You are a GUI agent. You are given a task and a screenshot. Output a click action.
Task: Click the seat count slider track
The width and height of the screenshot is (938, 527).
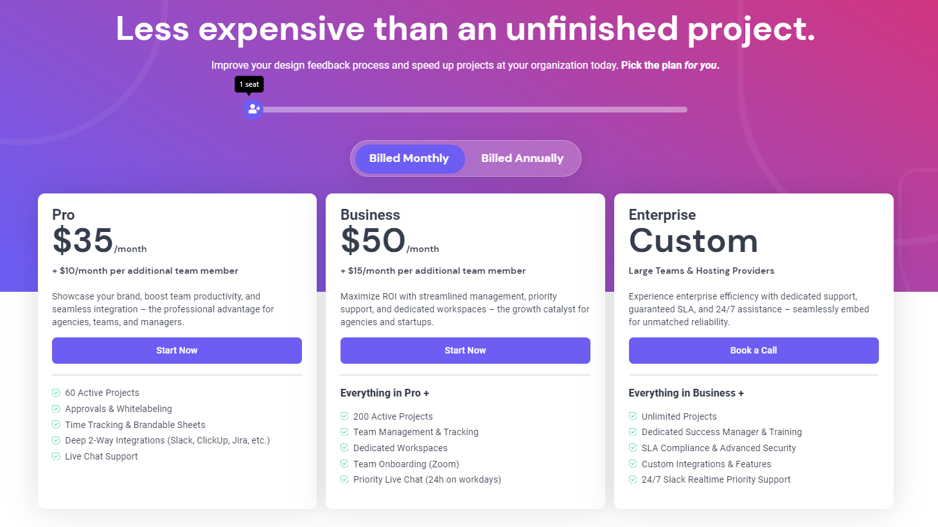475,109
